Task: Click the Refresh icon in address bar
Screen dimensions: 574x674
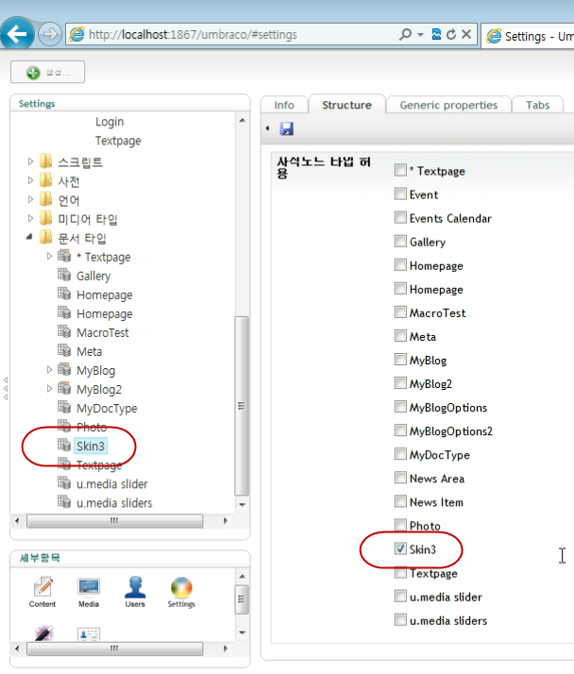Action: [451, 34]
